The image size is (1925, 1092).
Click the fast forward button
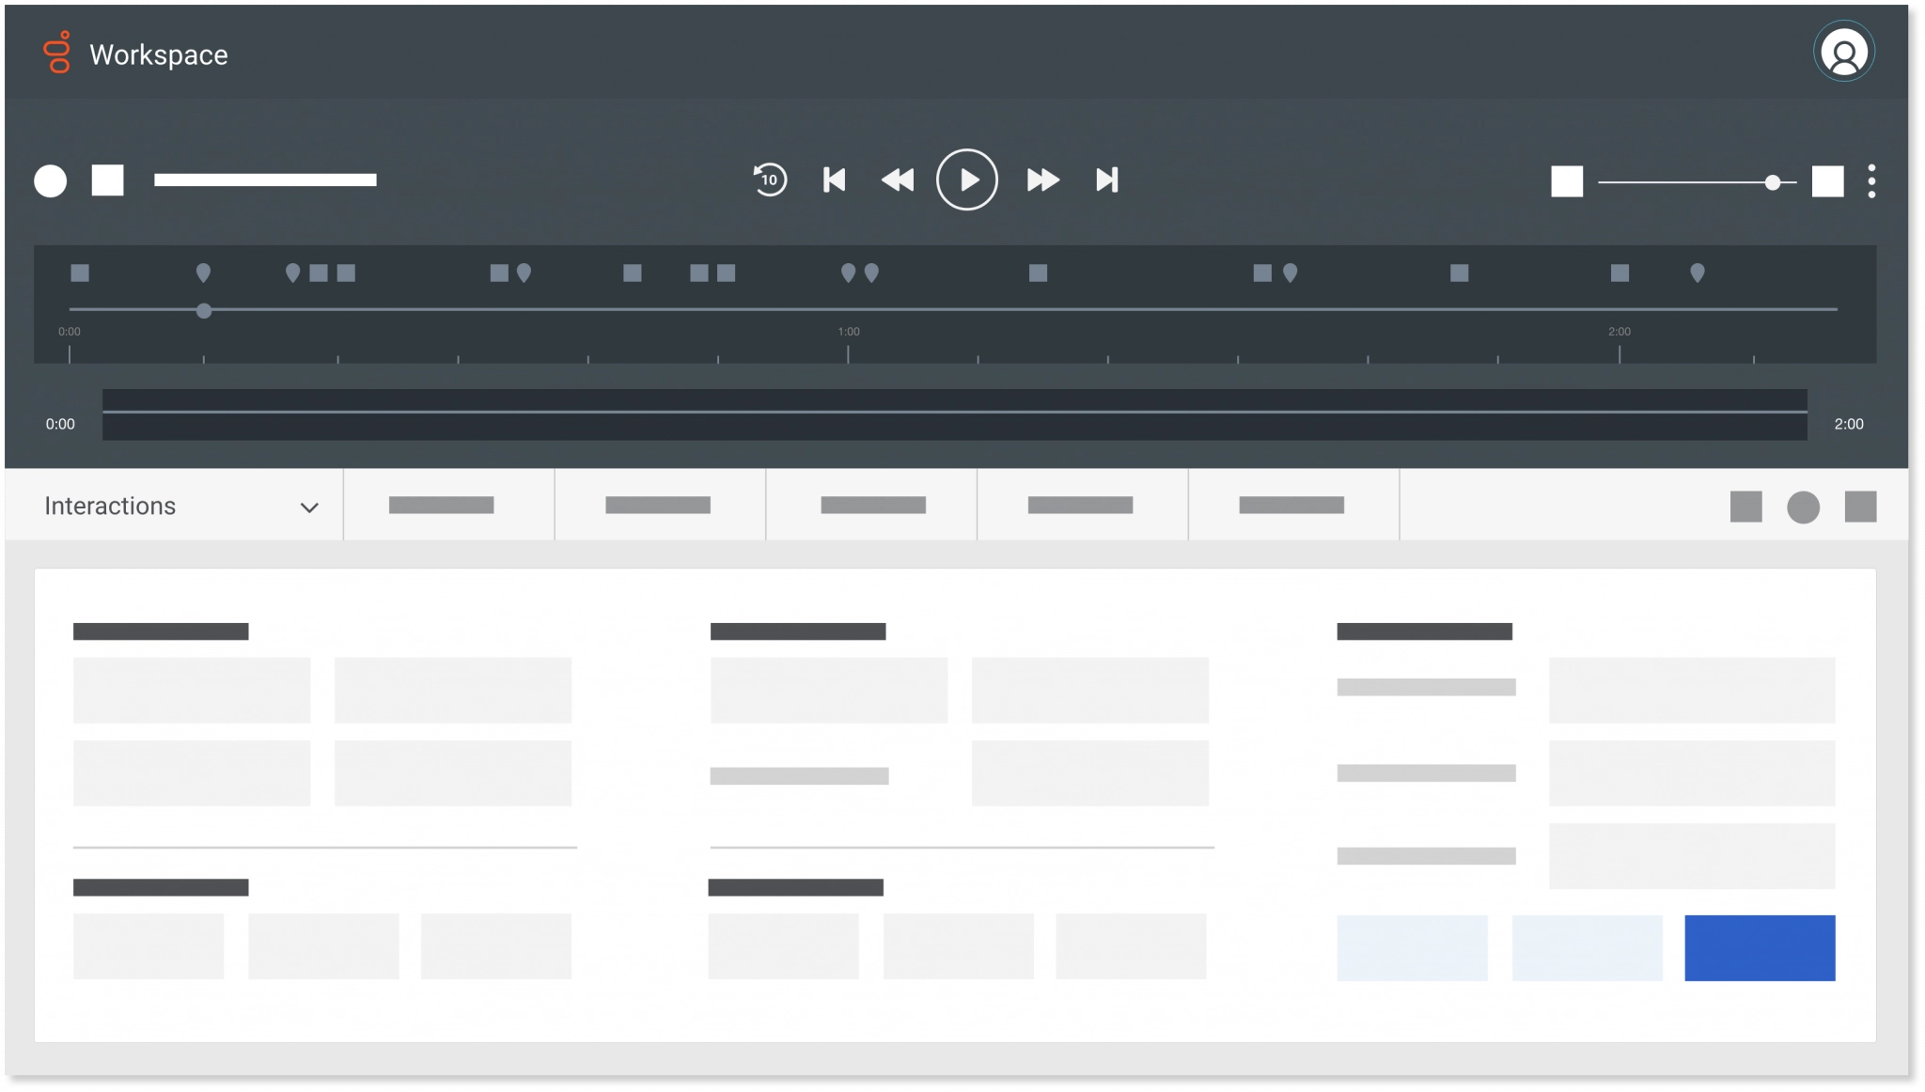pos(1041,179)
